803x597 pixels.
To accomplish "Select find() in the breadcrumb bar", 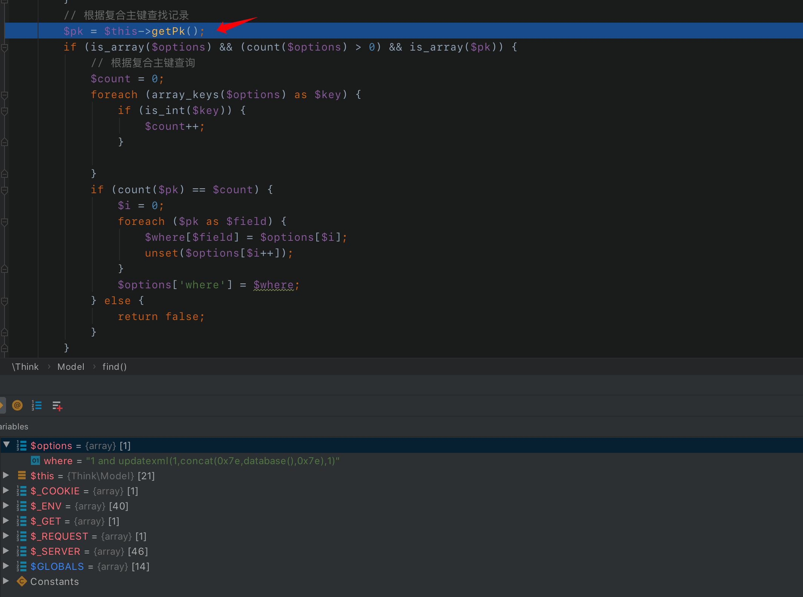I will pos(114,367).
